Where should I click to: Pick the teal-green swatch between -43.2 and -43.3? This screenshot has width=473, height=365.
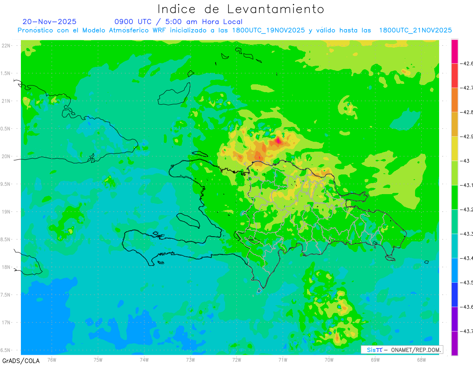[x=454, y=221]
